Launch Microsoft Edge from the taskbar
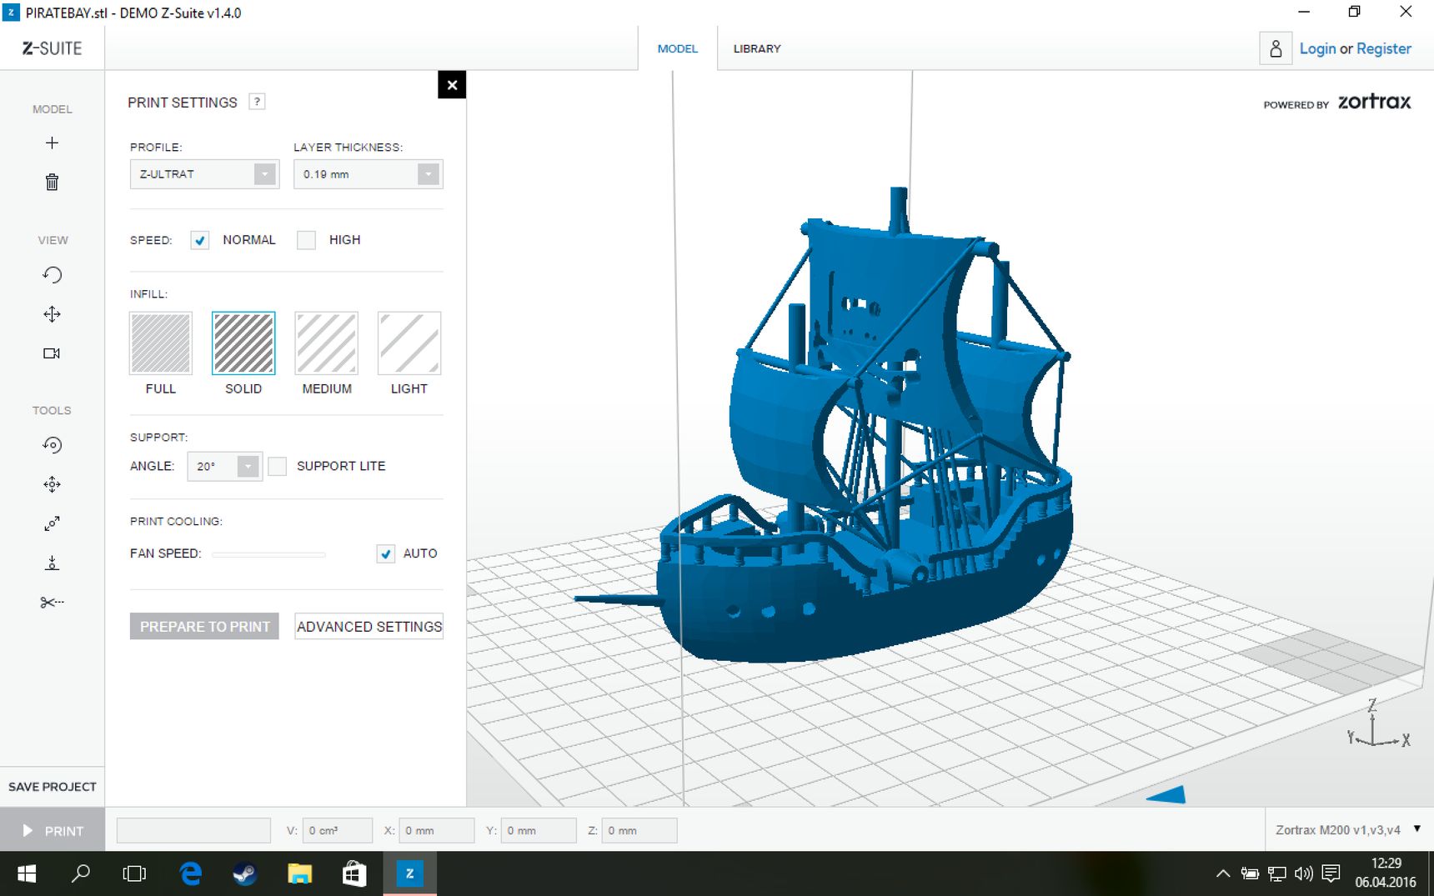The height and width of the screenshot is (896, 1434). coord(191,873)
